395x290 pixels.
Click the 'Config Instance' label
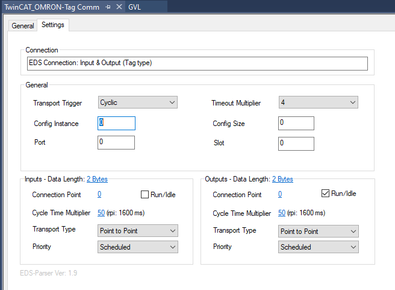click(x=56, y=124)
